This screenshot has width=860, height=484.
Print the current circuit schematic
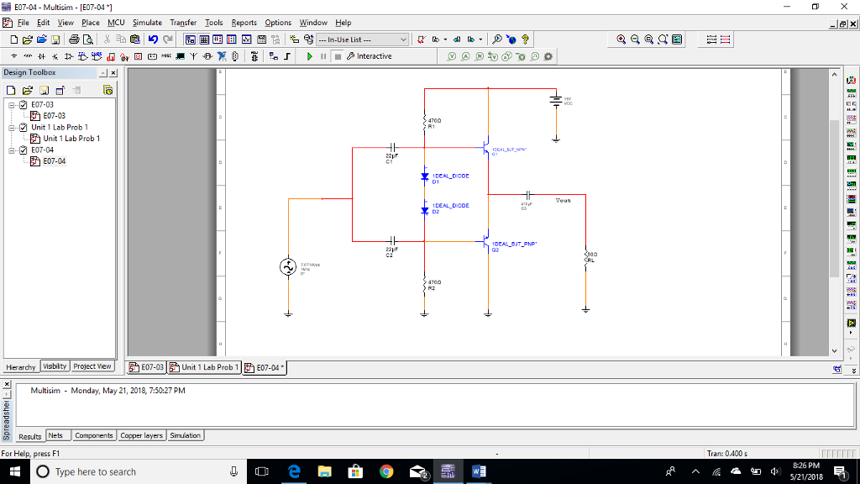tap(72, 39)
